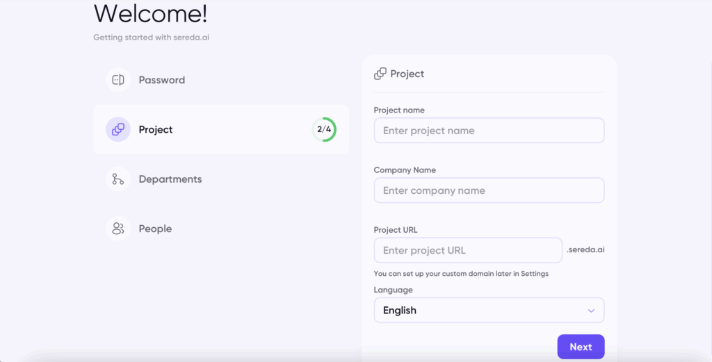Select the Password step label
The image size is (712, 362).
[x=161, y=81]
